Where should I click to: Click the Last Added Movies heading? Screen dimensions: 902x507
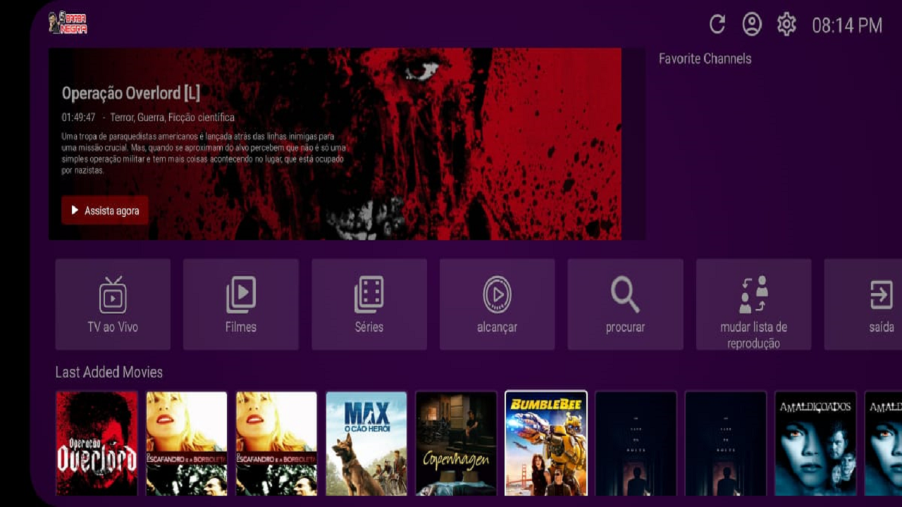109,372
